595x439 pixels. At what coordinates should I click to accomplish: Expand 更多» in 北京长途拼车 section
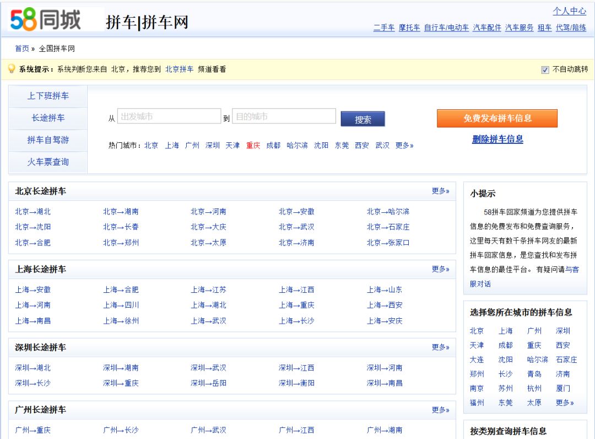click(440, 191)
